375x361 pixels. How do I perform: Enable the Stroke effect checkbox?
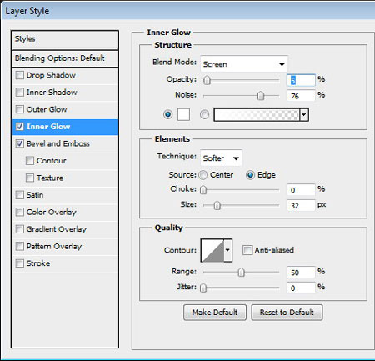[20, 263]
